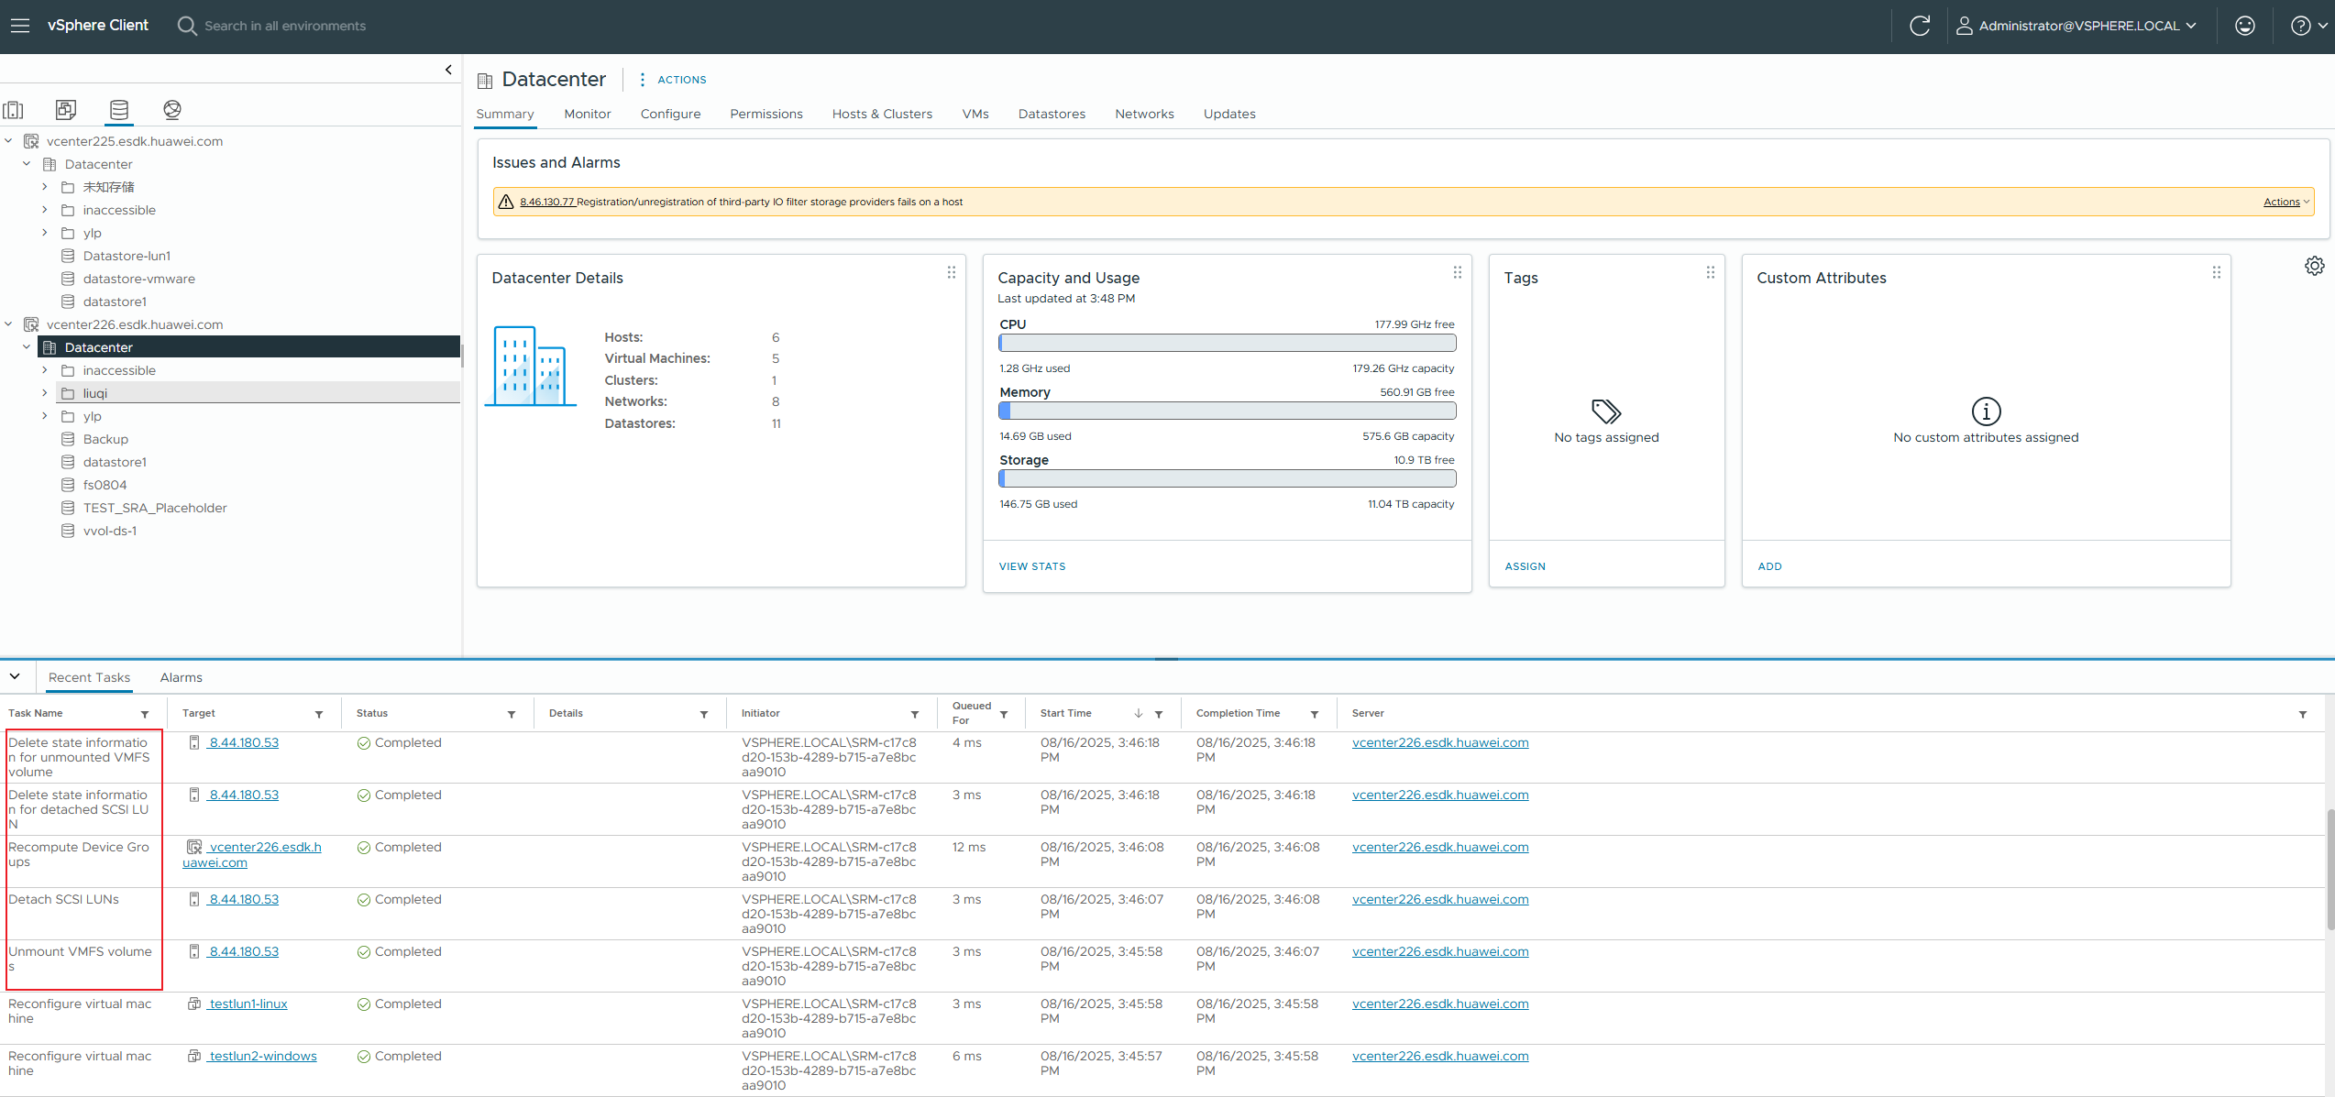Select vvol-ds-1 datastore
2335x1097 pixels.
110,531
